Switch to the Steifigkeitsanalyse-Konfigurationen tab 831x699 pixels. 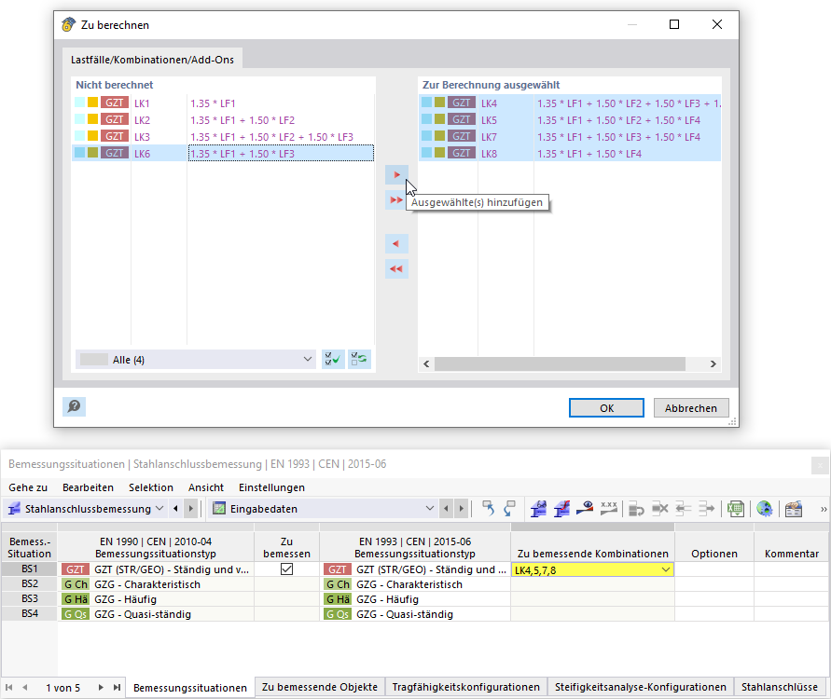pyautogui.click(x=640, y=687)
